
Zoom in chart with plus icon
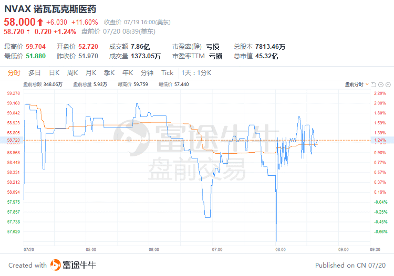[388, 84]
